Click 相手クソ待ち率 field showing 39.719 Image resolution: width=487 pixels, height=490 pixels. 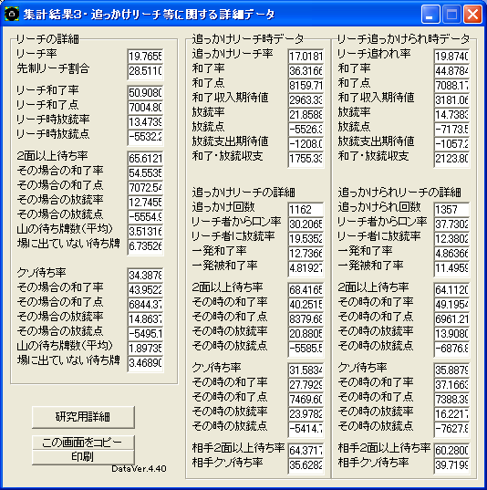pos(451,465)
